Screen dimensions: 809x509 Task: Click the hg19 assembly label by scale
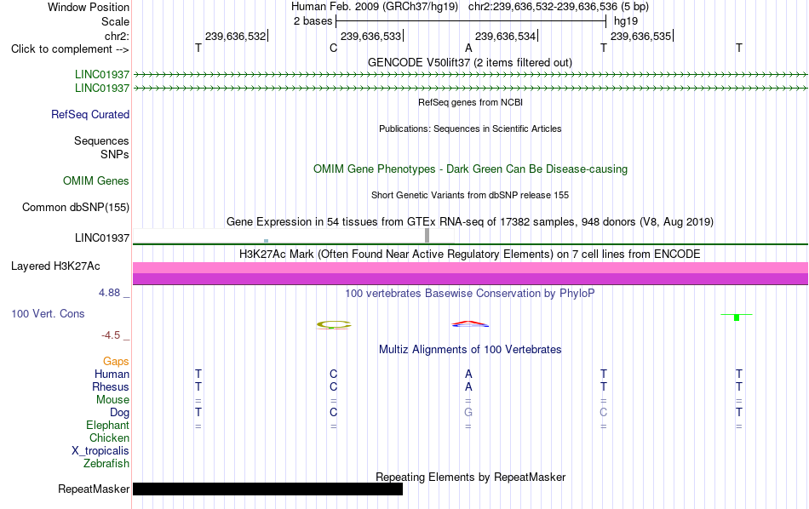click(x=626, y=21)
